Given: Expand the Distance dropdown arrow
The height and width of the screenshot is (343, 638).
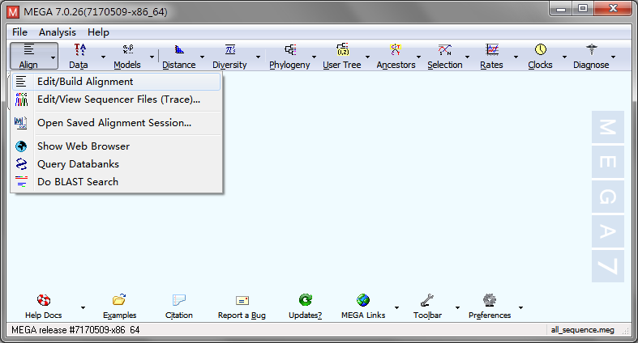Looking at the screenshot, I should [202, 57].
